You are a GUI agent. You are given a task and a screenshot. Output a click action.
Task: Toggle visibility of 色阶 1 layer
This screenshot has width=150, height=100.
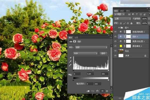pos(115,37)
